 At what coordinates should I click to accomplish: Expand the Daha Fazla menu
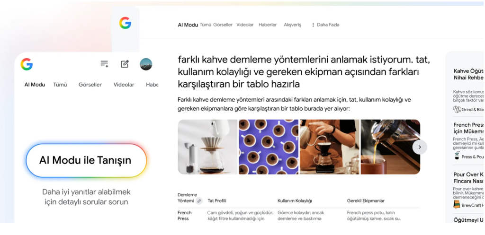click(325, 25)
